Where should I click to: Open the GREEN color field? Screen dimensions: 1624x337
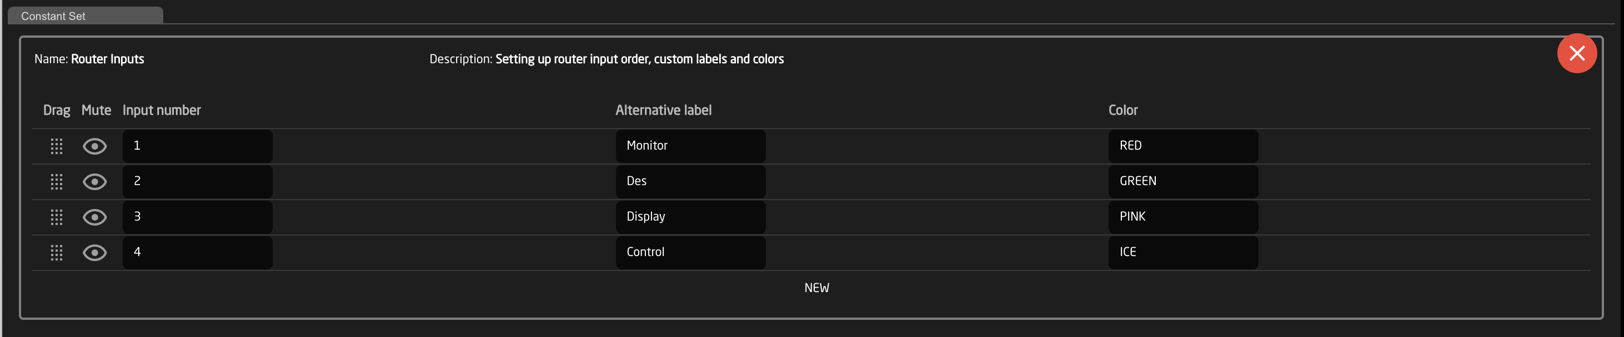pos(1184,182)
